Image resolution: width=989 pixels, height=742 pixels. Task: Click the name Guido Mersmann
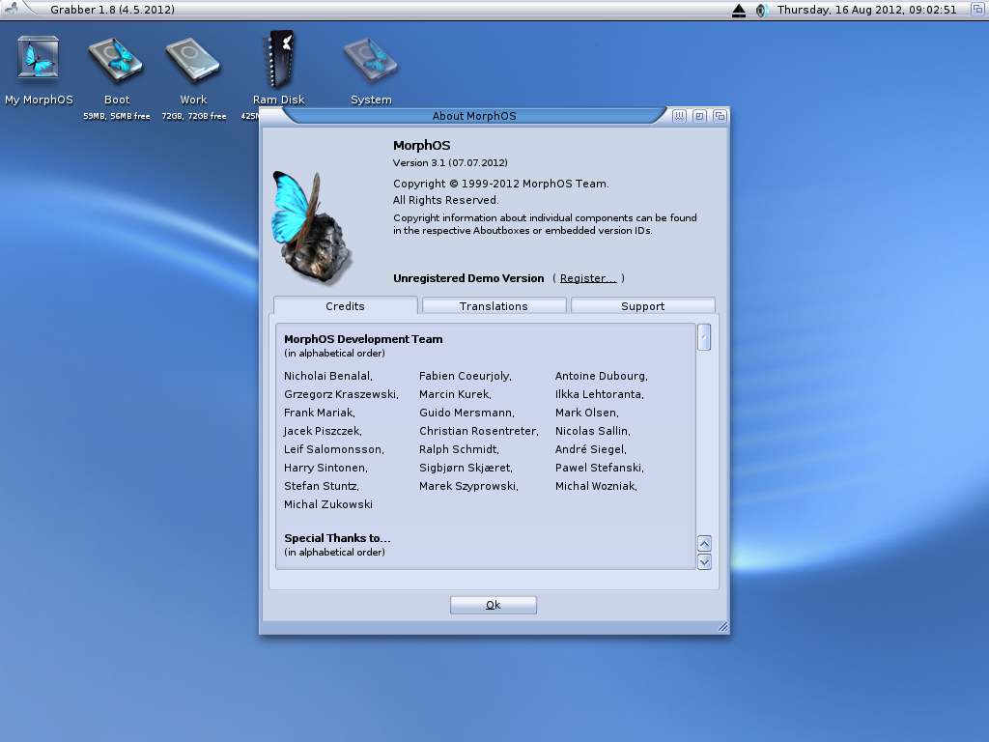(x=466, y=413)
